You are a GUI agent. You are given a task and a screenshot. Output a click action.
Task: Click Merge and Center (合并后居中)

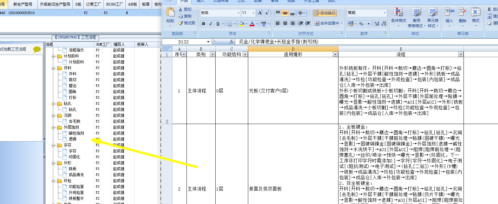point(328,23)
